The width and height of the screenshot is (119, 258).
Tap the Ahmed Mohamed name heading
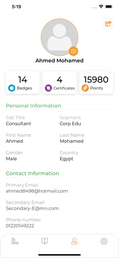pyautogui.click(x=60, y=60)
